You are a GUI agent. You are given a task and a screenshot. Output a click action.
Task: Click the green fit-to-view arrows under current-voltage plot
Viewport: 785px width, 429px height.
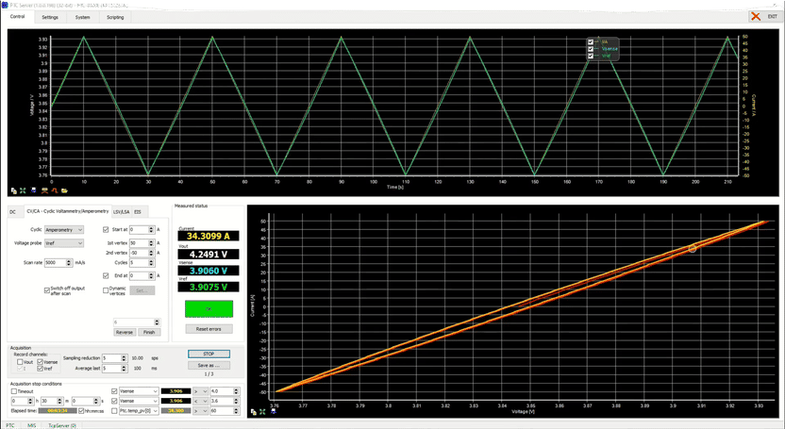[260, 412]
